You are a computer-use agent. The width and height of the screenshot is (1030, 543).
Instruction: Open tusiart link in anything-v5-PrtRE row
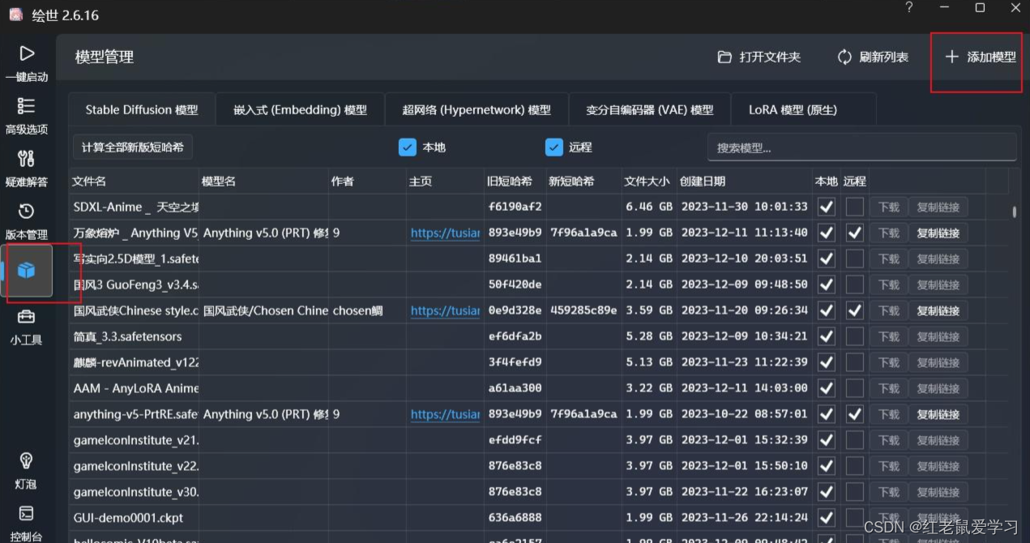point(445,414)
